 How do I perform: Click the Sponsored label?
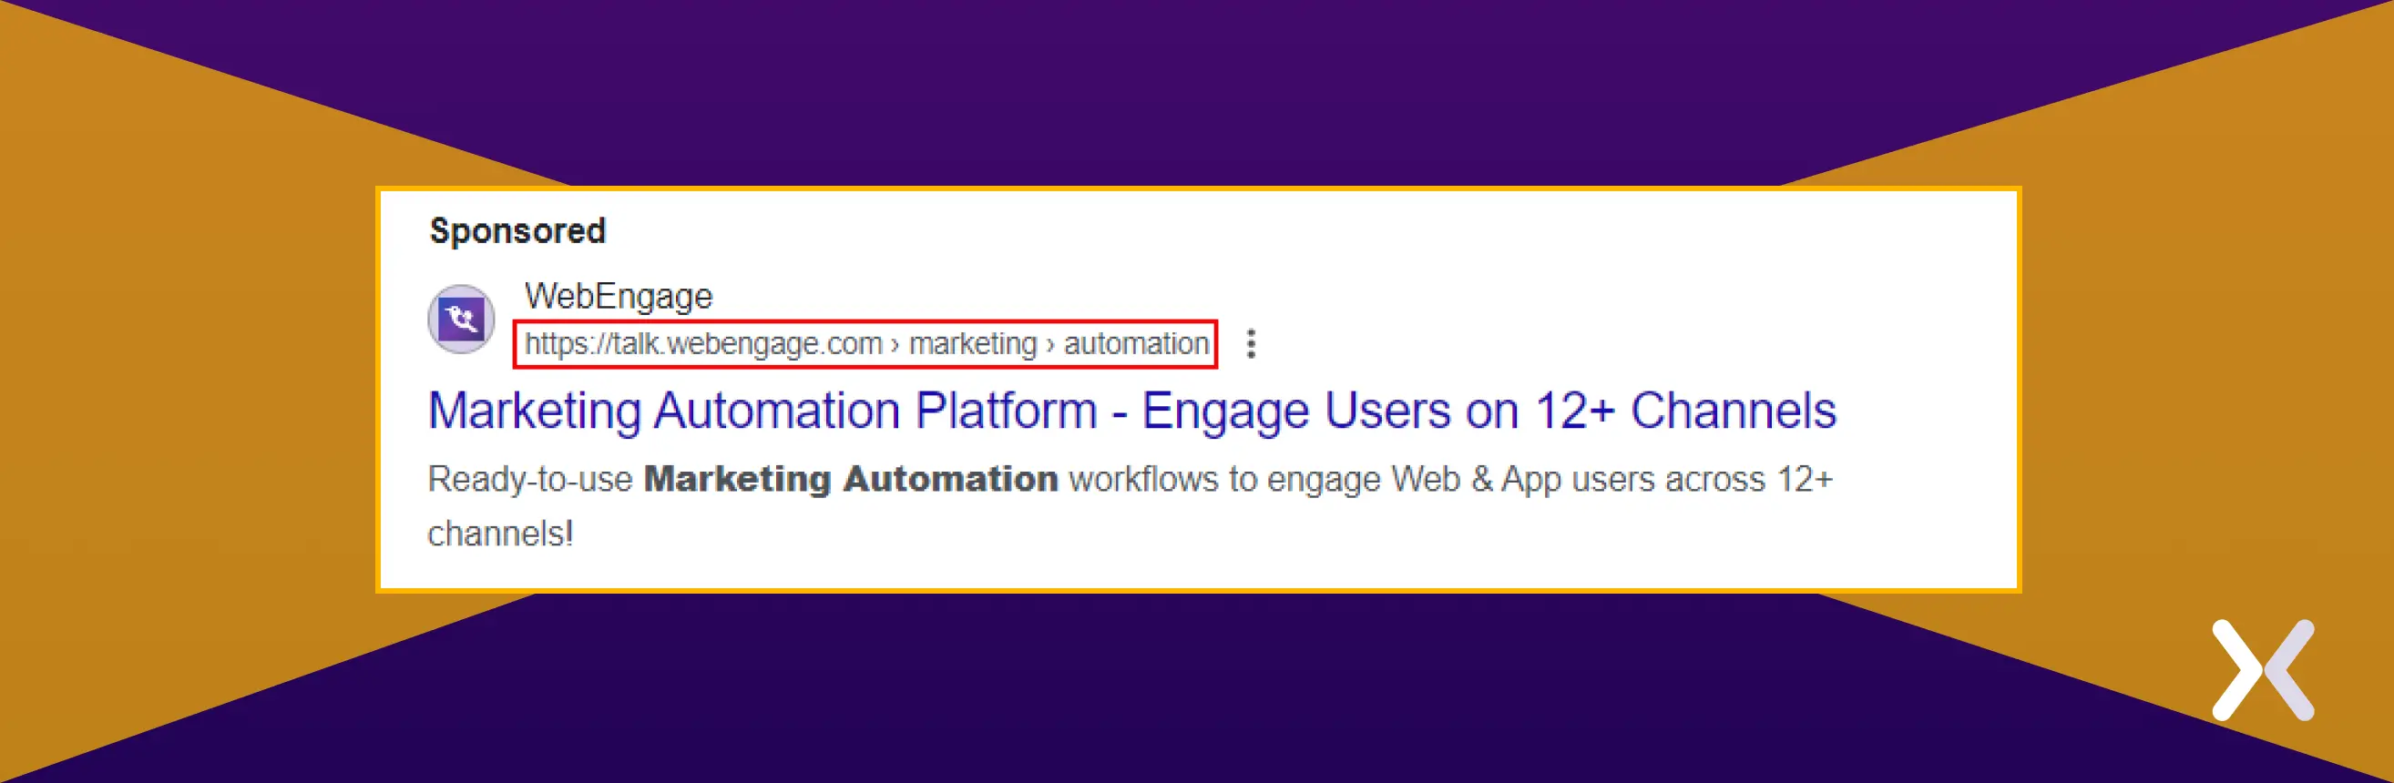click(x=517, y=231)
